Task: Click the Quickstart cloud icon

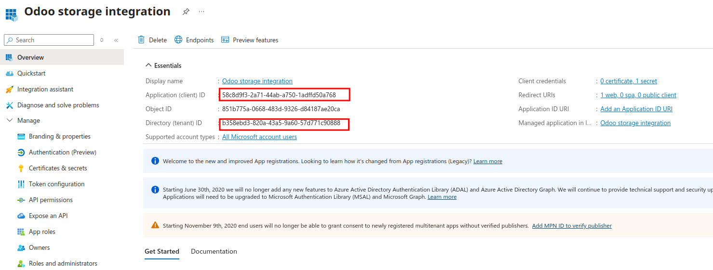Action: coord(9,73)
